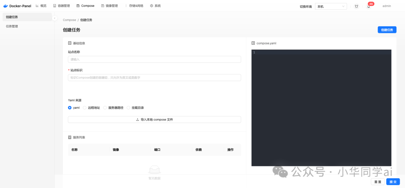Open the 系统 settings menu
This screenshot has width=405, height=188.
pos(155,6)
